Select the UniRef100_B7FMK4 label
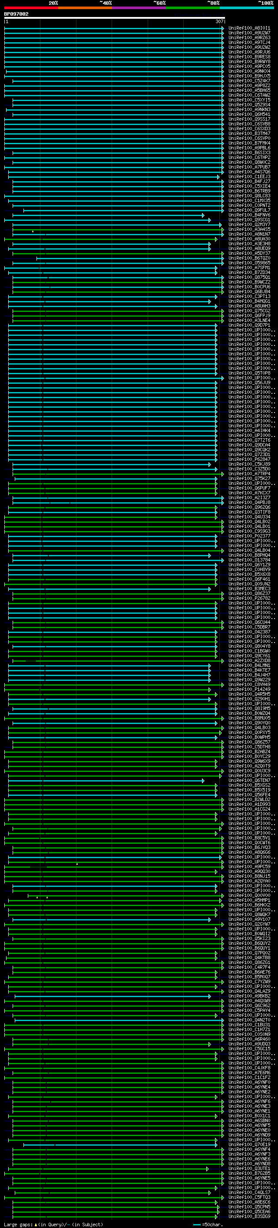The image size is (278, 1228). point(249,143)
